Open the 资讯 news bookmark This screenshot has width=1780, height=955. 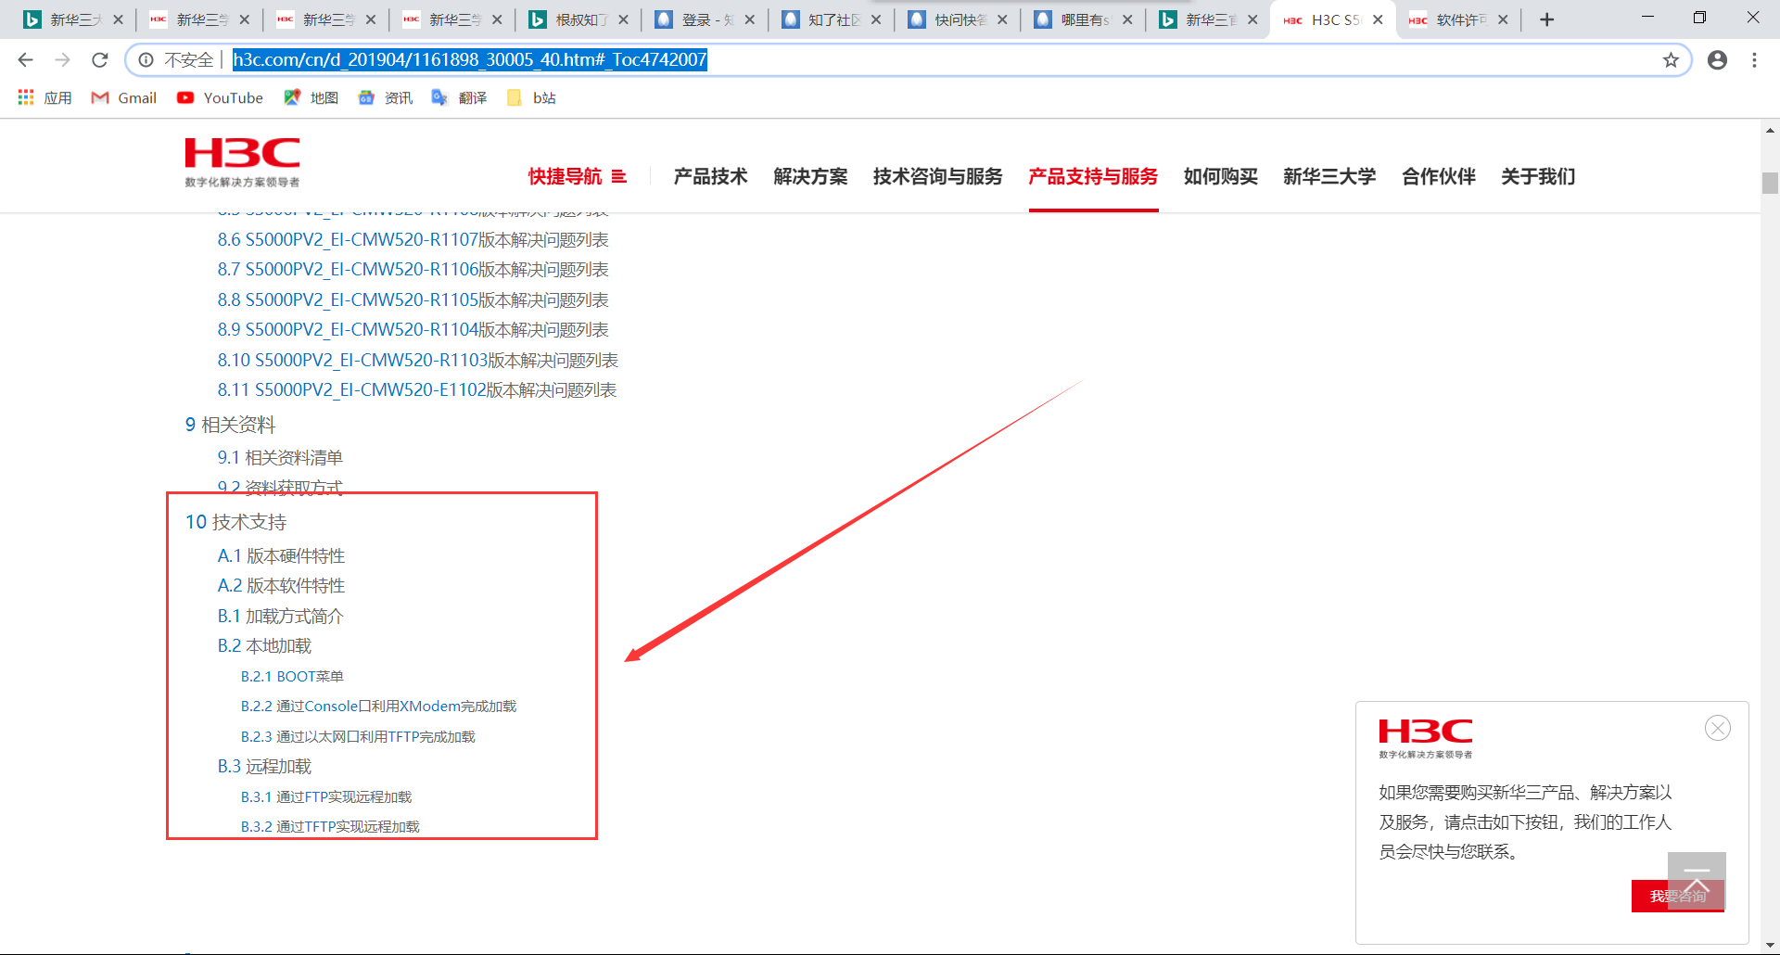[x=385, y=97]
